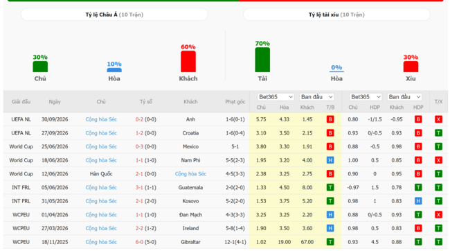Open second Ban đầu dropdown for handicap
This screenshot has width=450, height=251.
pos(404,97)
